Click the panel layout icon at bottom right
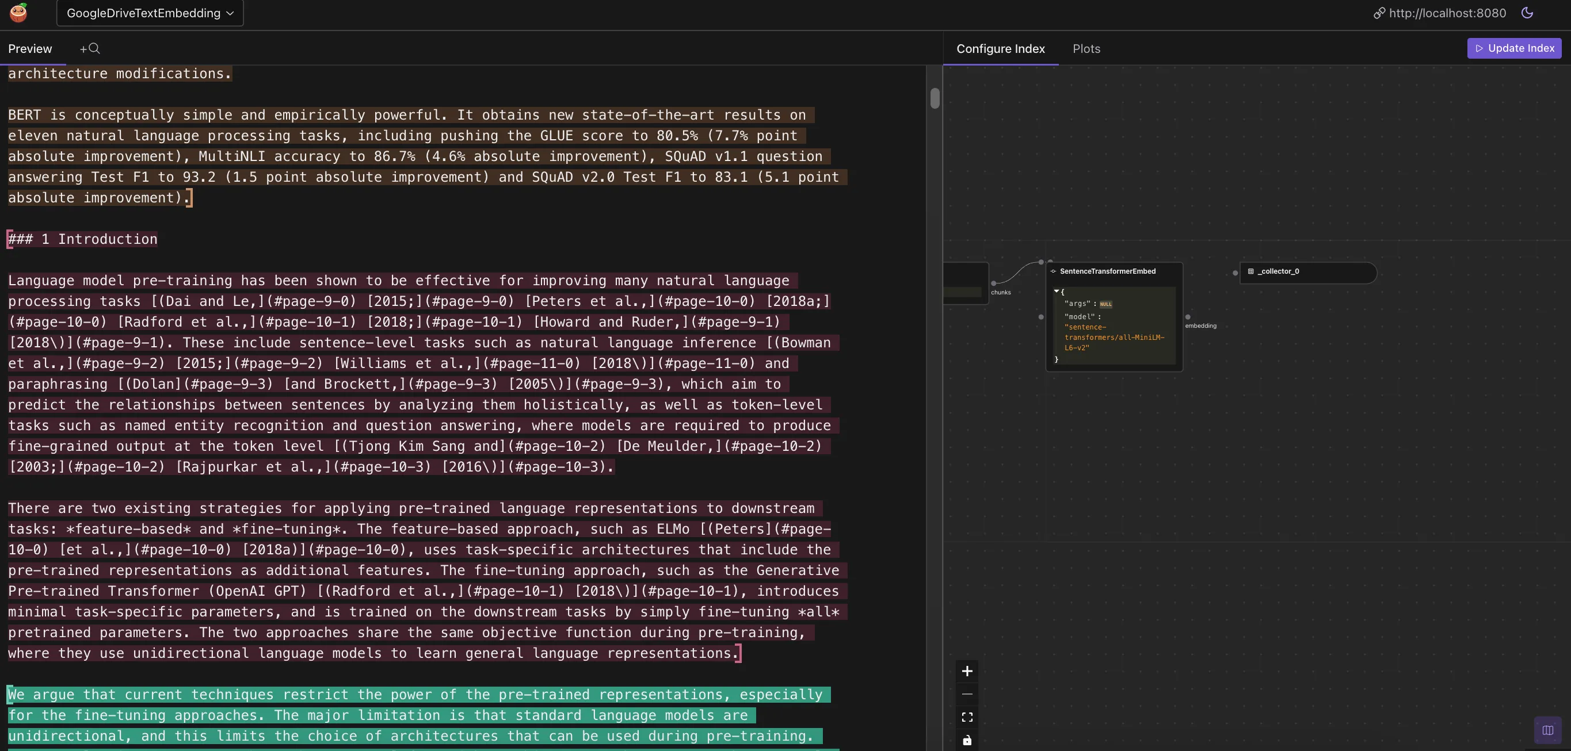Screen dimensions: 1571x751 pos(1549,730)
